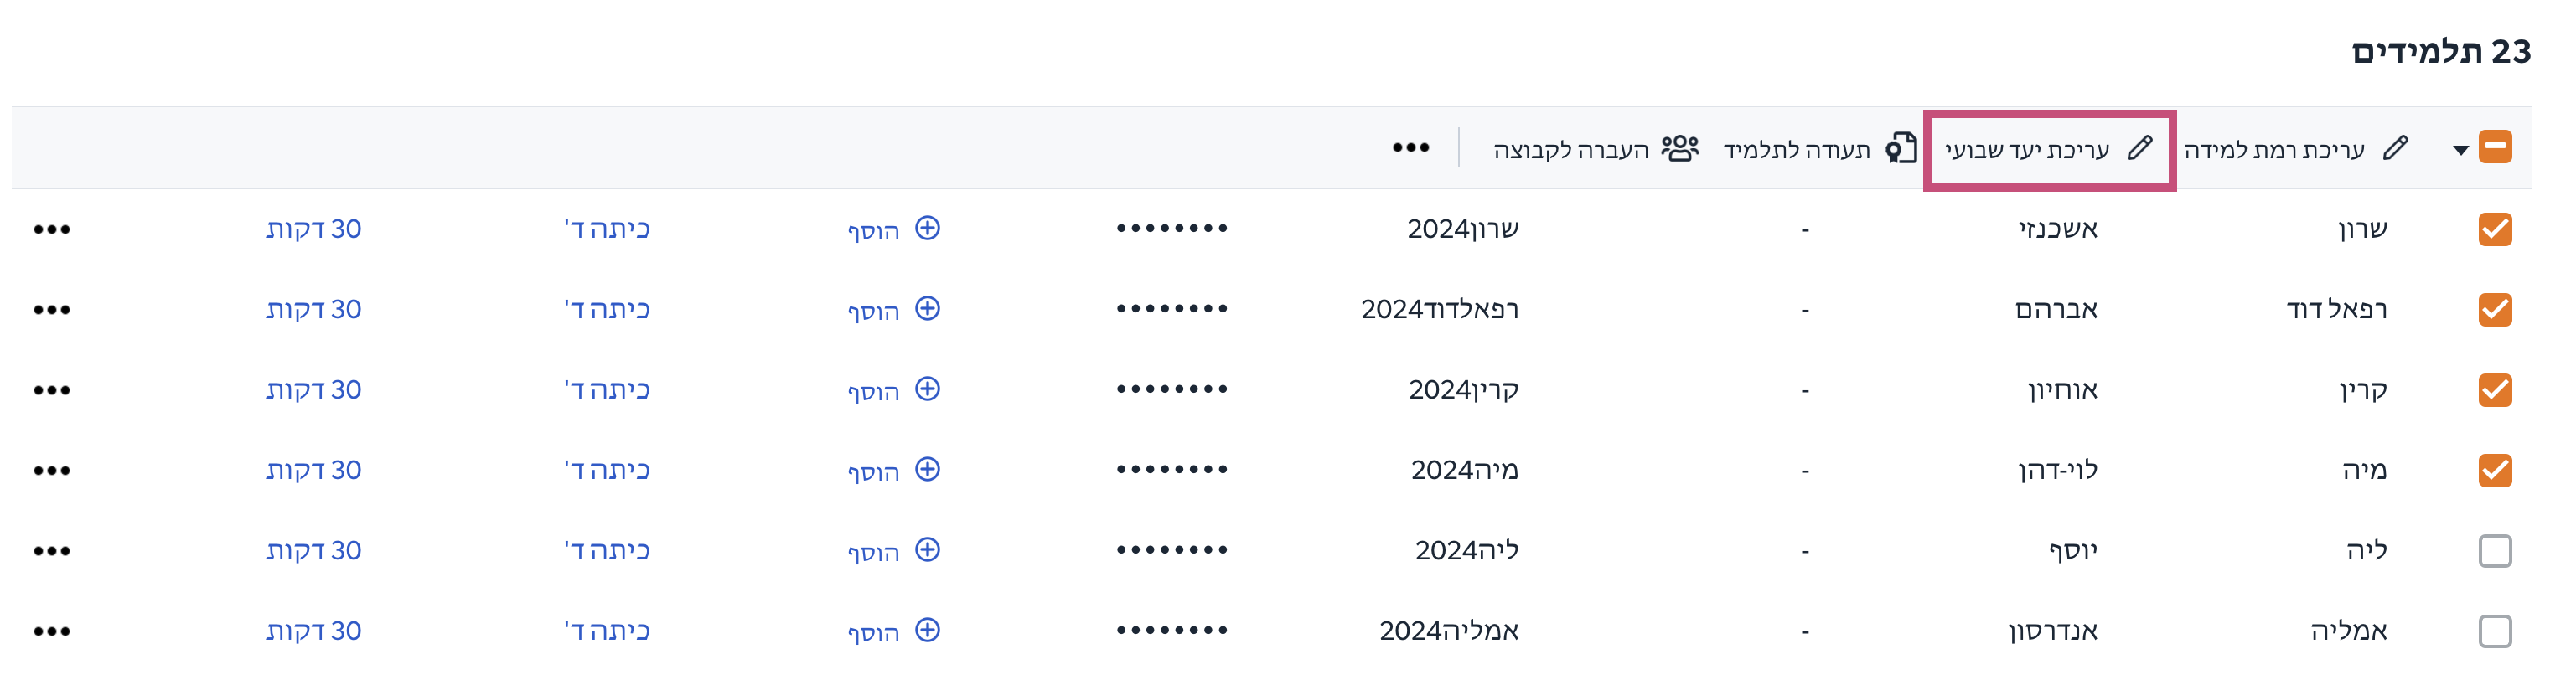Screen dimensions: 2576x685
Task: Click the group icon for העברה לקבוצה
Action: click(x=1680, y=148)
